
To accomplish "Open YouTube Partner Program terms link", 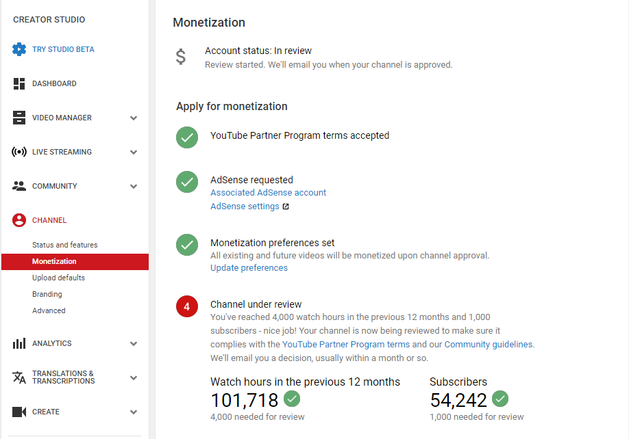I will (346, 344).
